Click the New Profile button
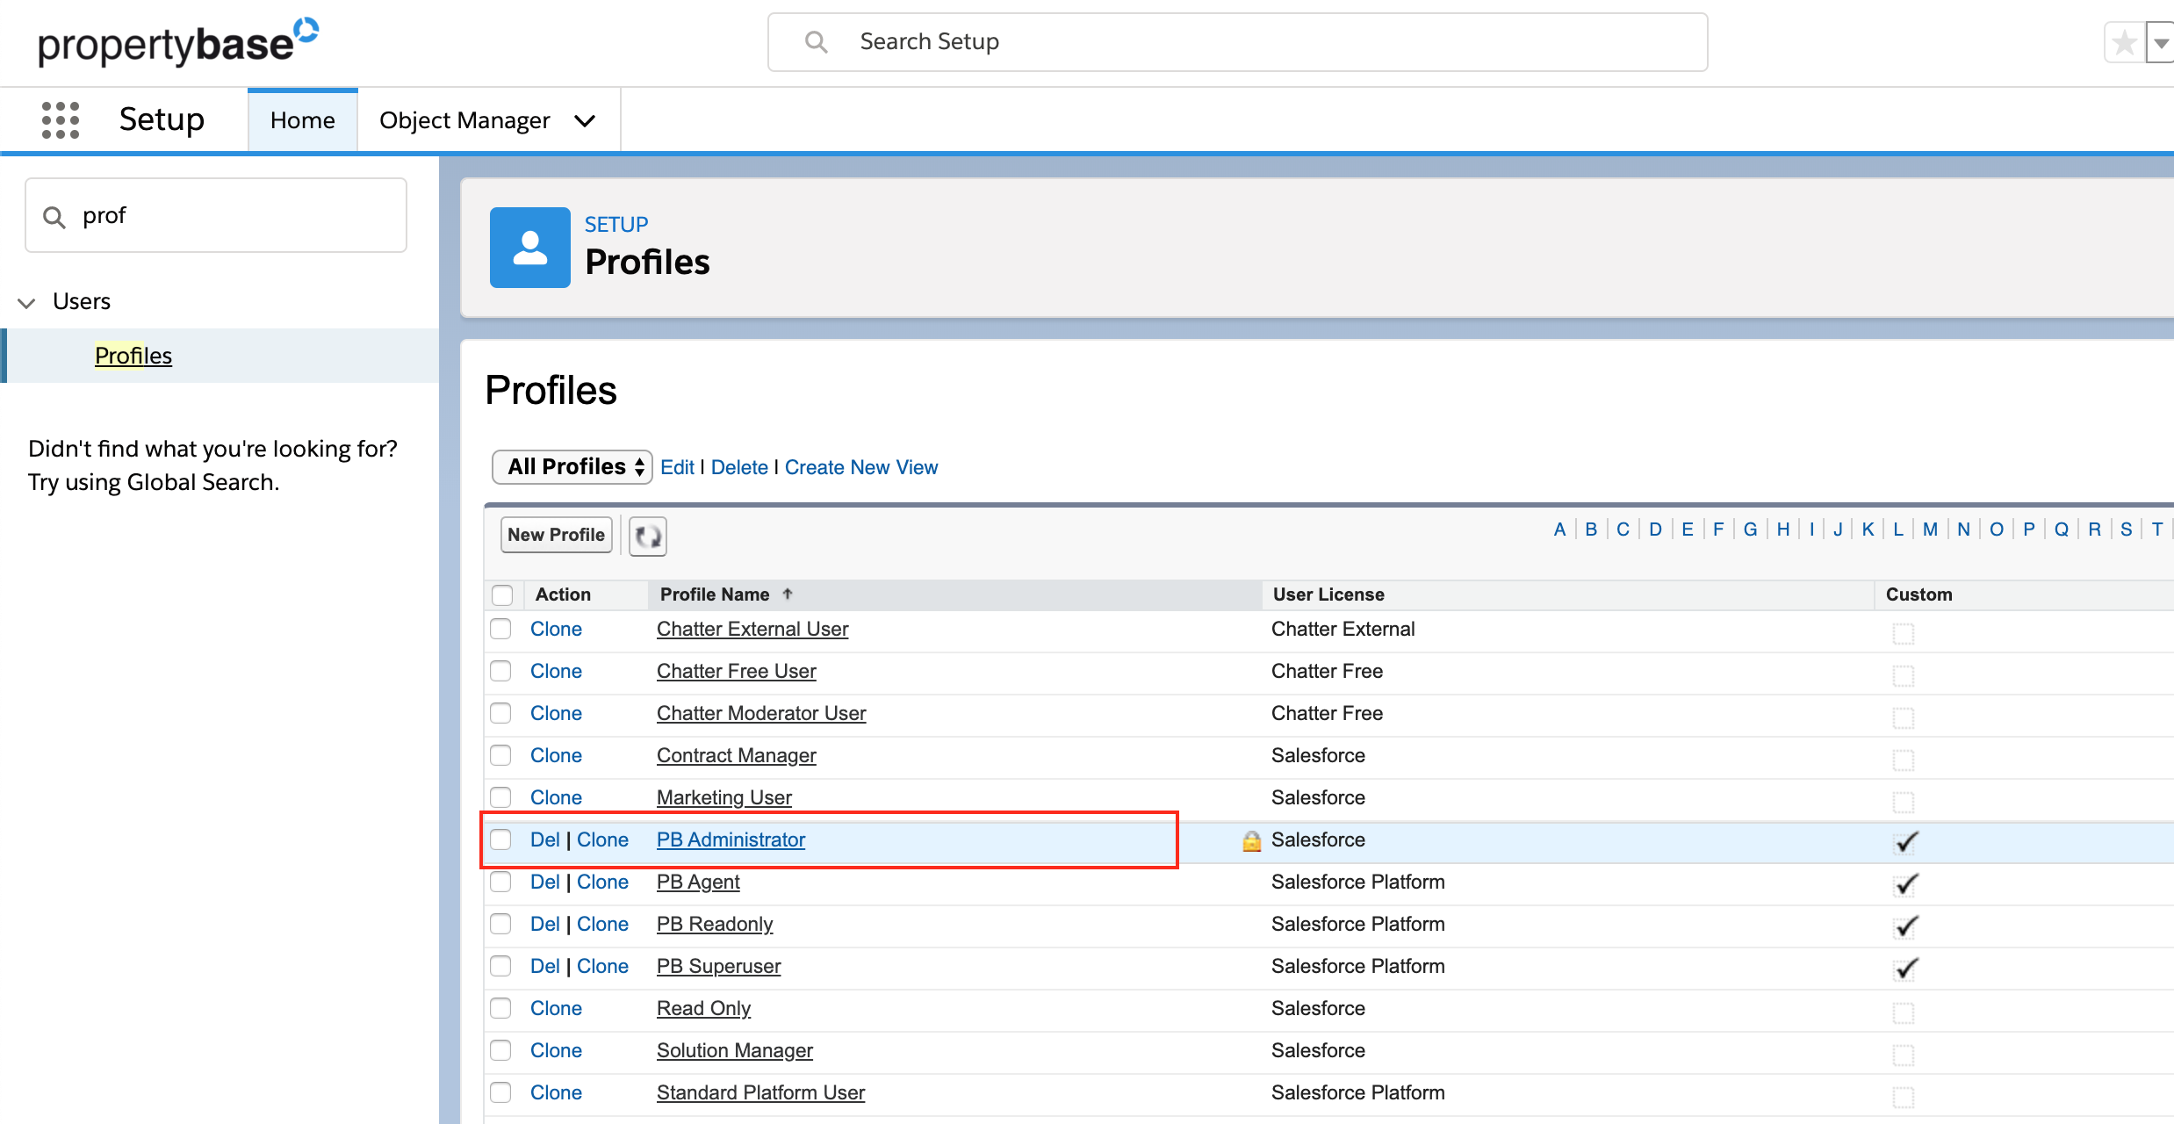This screenshot has height=1124, width=2174. (x=556, y=534)
